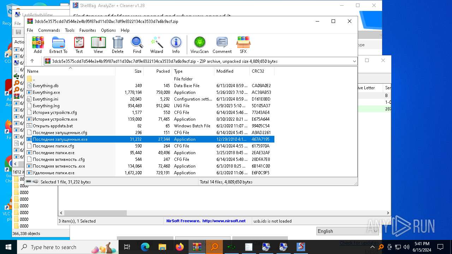The image size is (452, 254).
Task: Sort by the Name column header
Action: click(x=70, y=71)
